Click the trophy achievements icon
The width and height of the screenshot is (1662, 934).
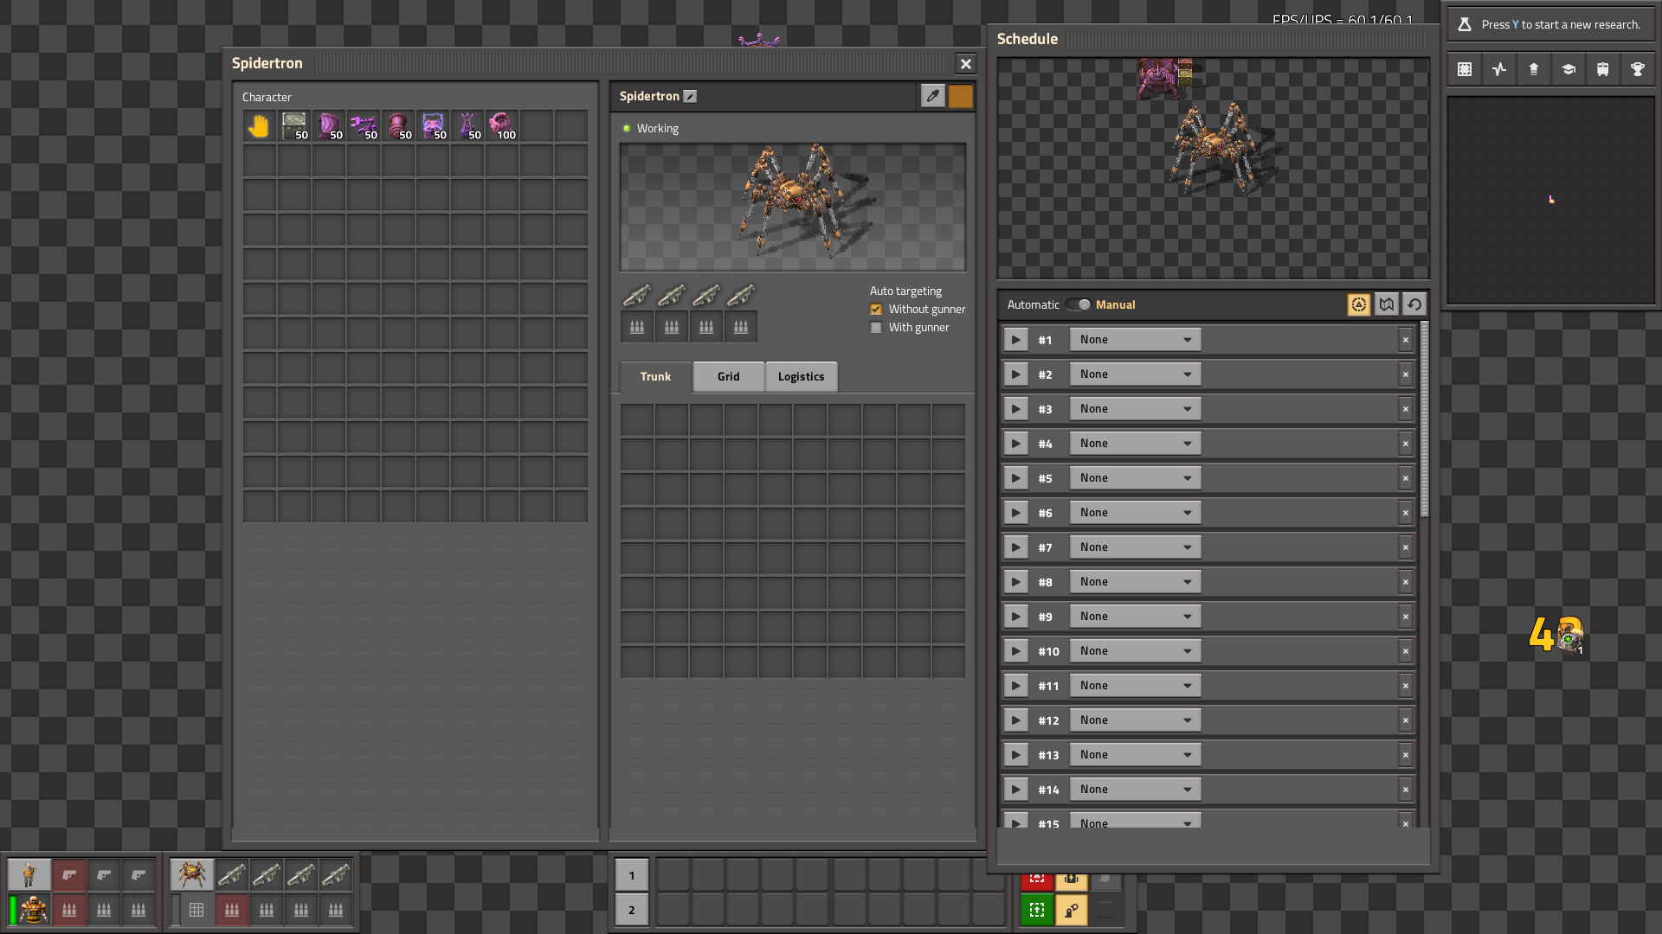coord(1638,69)
